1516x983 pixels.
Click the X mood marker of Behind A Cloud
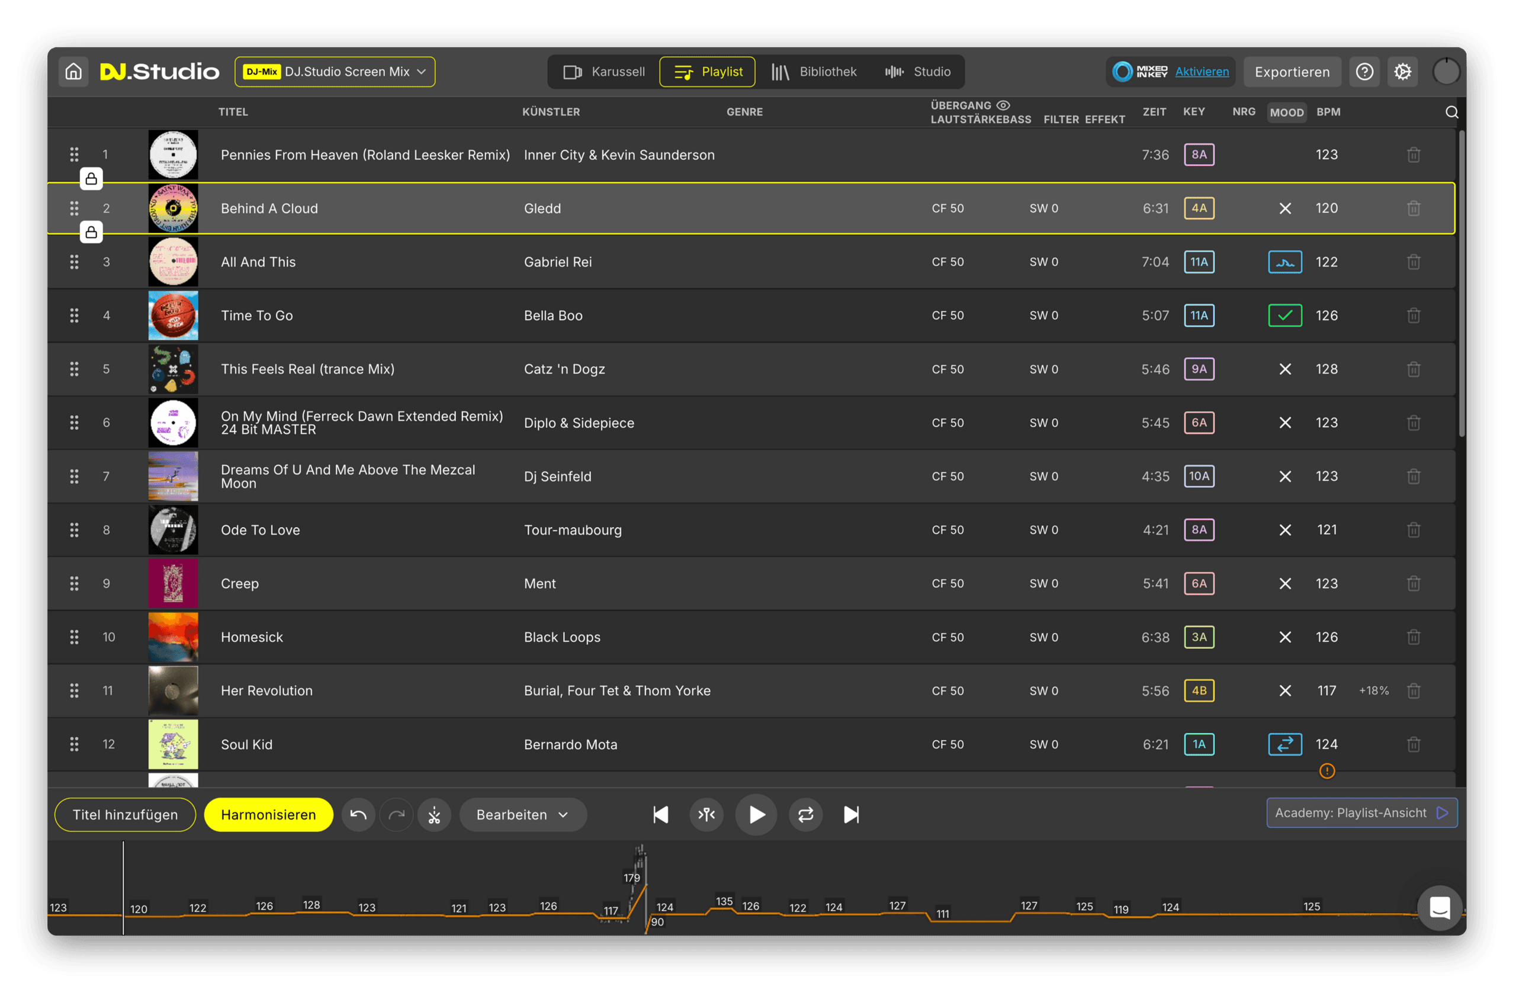point(1285,208)
